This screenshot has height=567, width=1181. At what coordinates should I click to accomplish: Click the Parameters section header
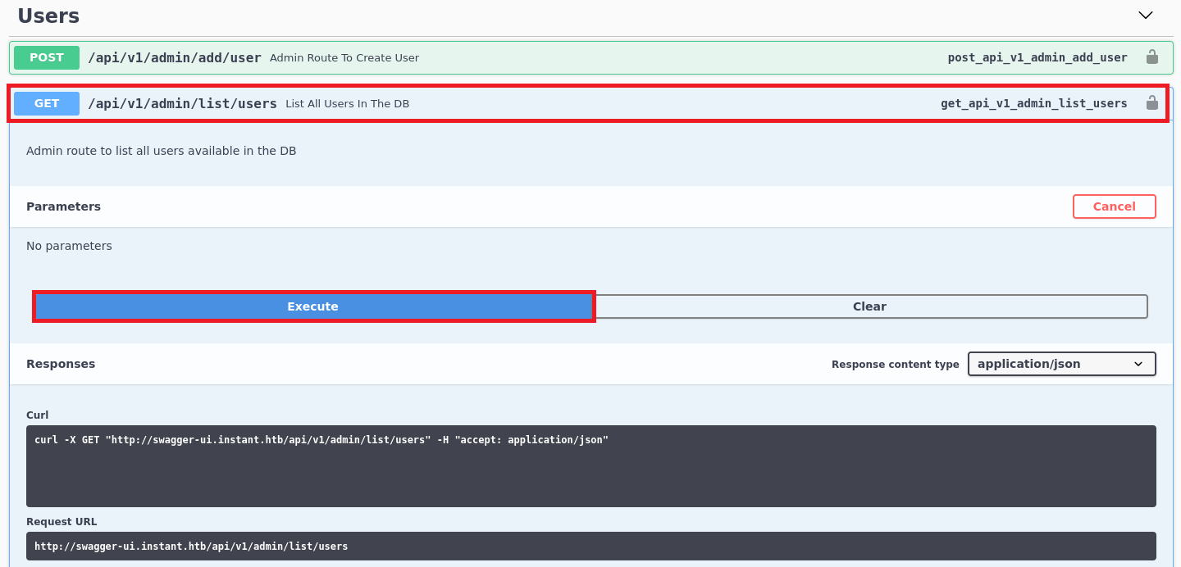[x=63, y=206]
